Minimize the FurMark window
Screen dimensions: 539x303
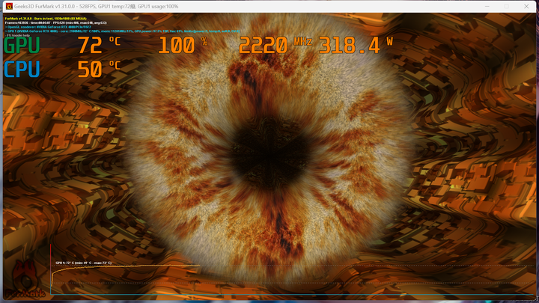[487, 6]
